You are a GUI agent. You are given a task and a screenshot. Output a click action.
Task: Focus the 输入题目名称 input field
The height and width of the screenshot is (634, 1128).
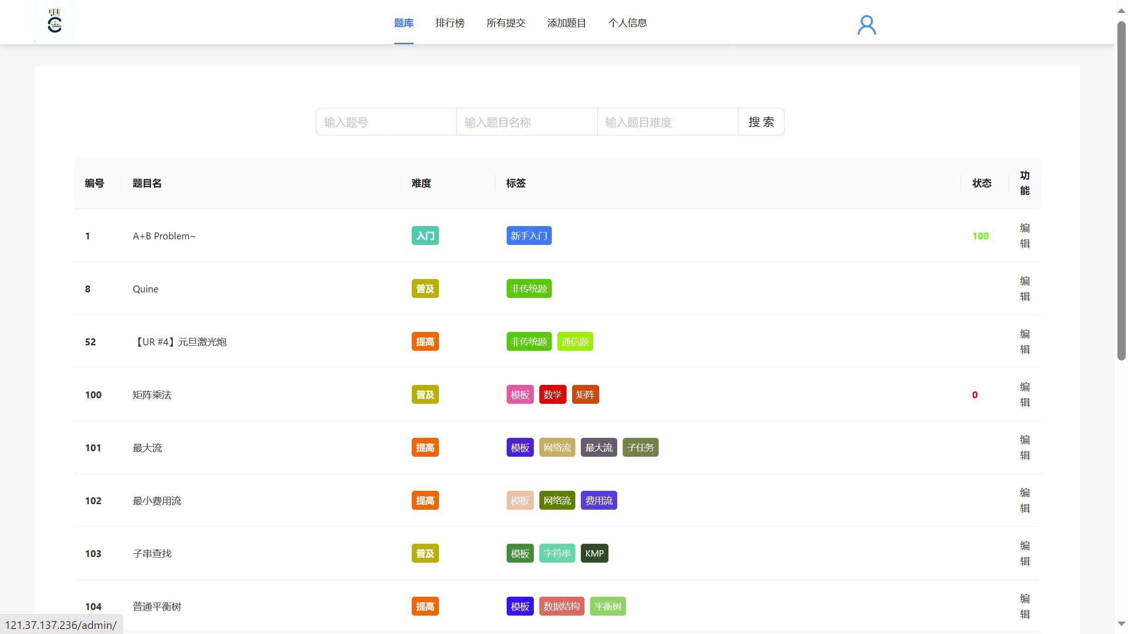click(x=527, y=122)
